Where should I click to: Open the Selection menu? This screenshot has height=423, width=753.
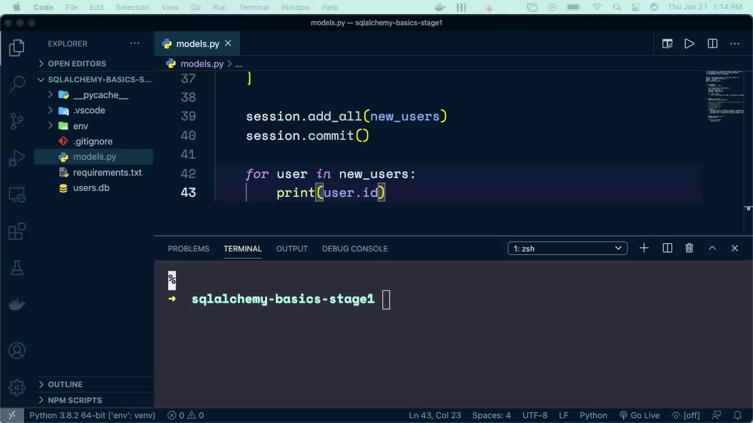pos(132,7)
